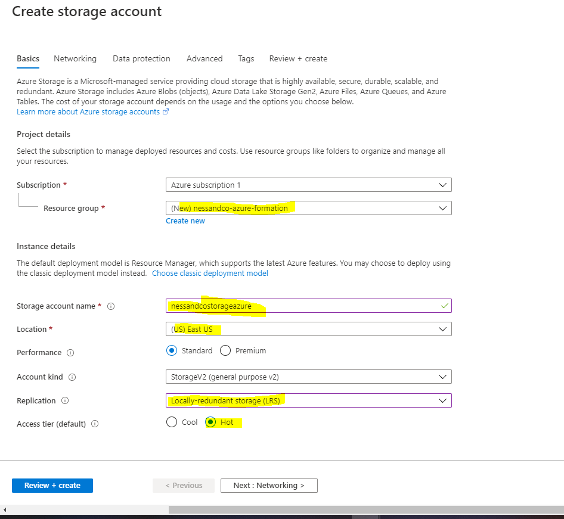This screenshot has height=519, width=564.
Task: Click left arrow of horizontal scrollbar
Action: (x=5, y=509)
